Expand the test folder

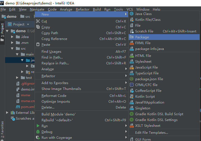[x=17, y=78]
